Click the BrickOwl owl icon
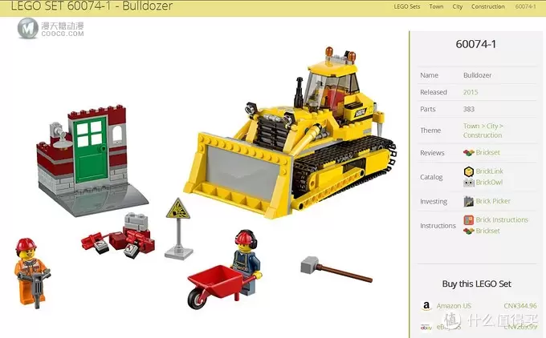 tap(469, 183)
